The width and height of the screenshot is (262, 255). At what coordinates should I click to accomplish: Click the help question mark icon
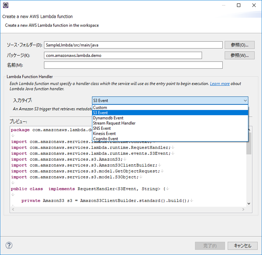coord(9,245)
